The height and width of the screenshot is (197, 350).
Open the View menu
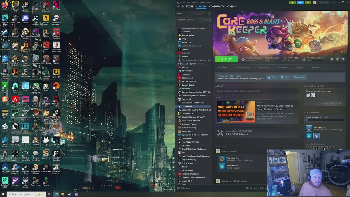pyautogui.click(x=188, y=2)
